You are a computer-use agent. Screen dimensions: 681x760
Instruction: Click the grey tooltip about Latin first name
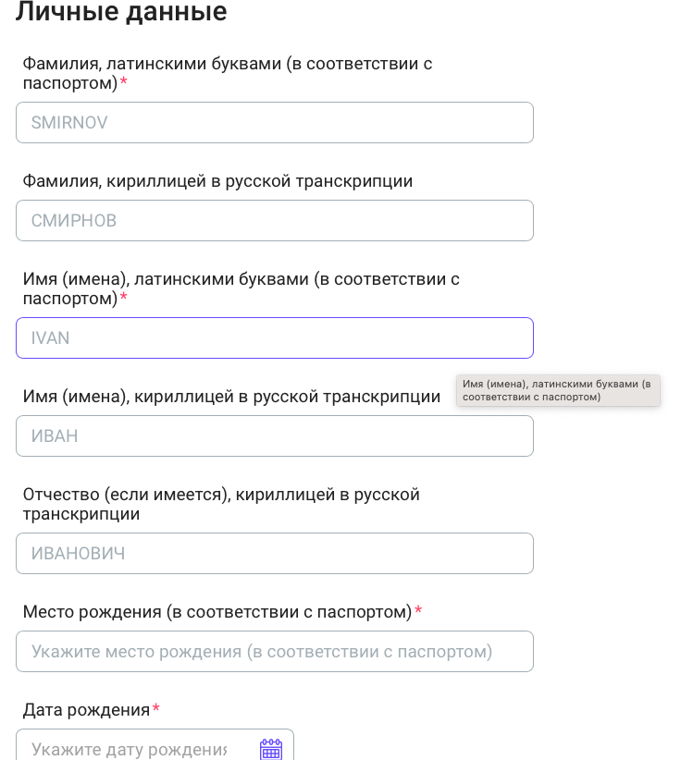click(x=558, y=390)
